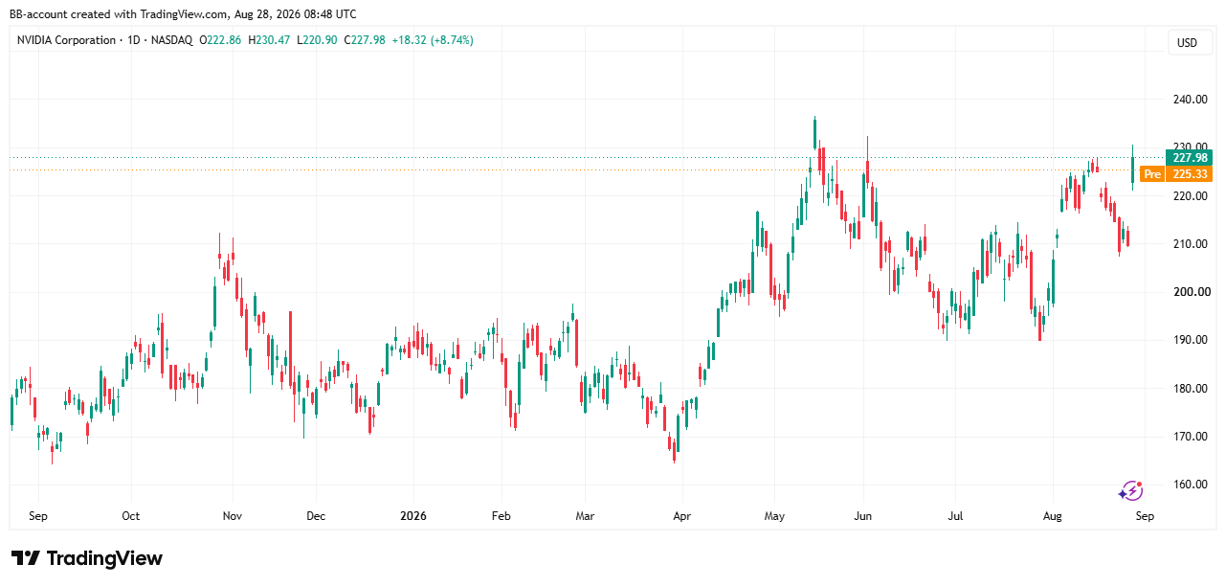Open the TradingView logo link
This screenshot has height=587, width=1226.
87,558
